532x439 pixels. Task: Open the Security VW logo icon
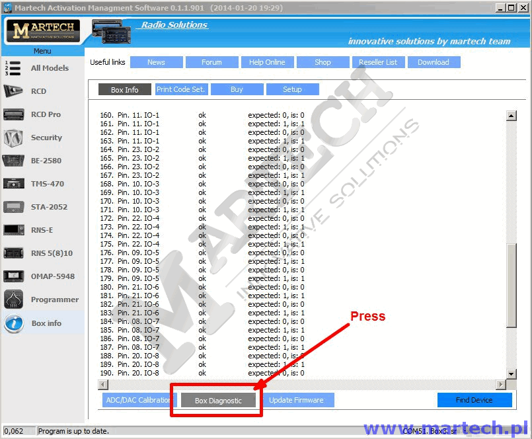click(13, 138)
